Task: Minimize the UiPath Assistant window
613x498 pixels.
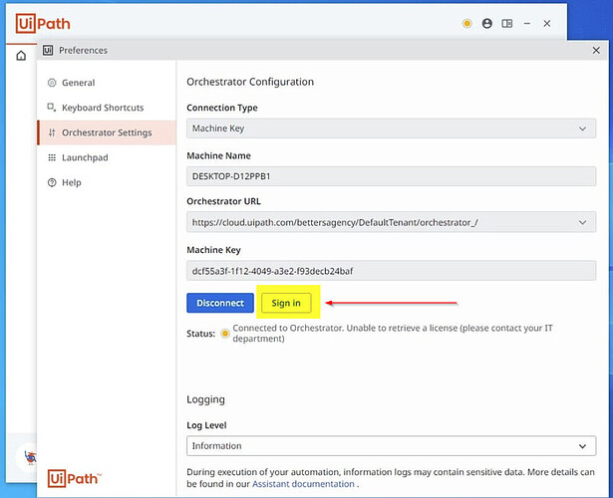Action: tap(527, 24)
